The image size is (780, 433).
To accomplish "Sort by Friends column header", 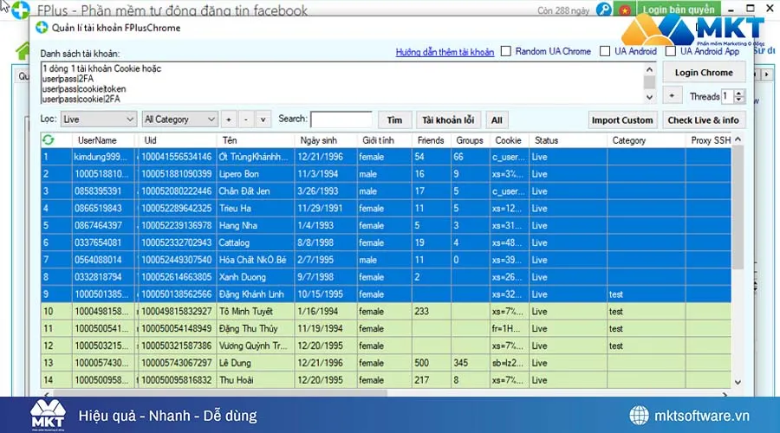I will 431,140.
